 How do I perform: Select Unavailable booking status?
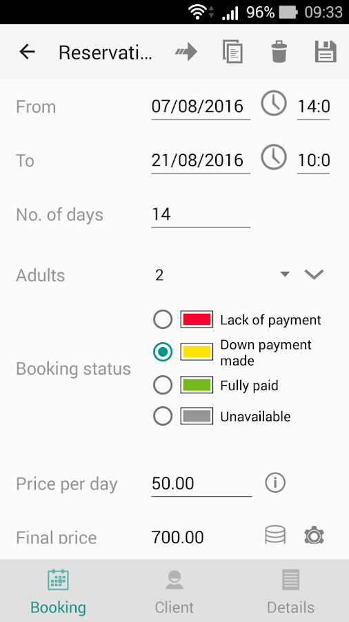point(163,416)
